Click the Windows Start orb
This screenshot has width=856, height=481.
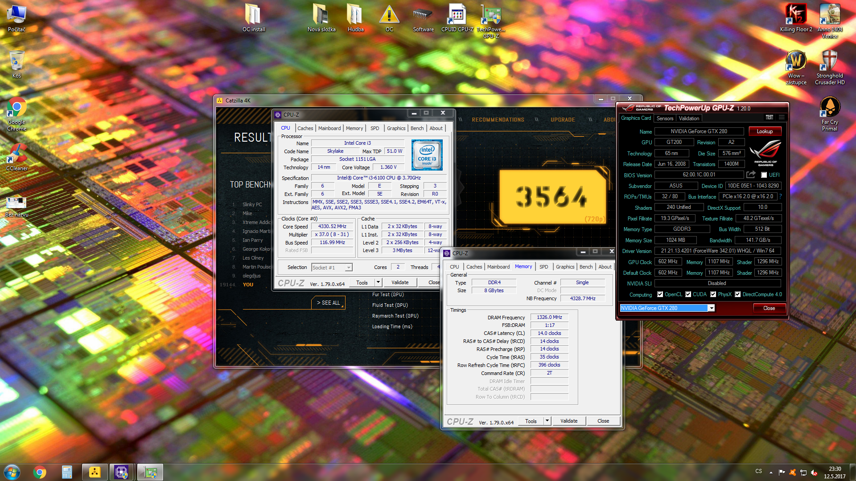[12, 472]
